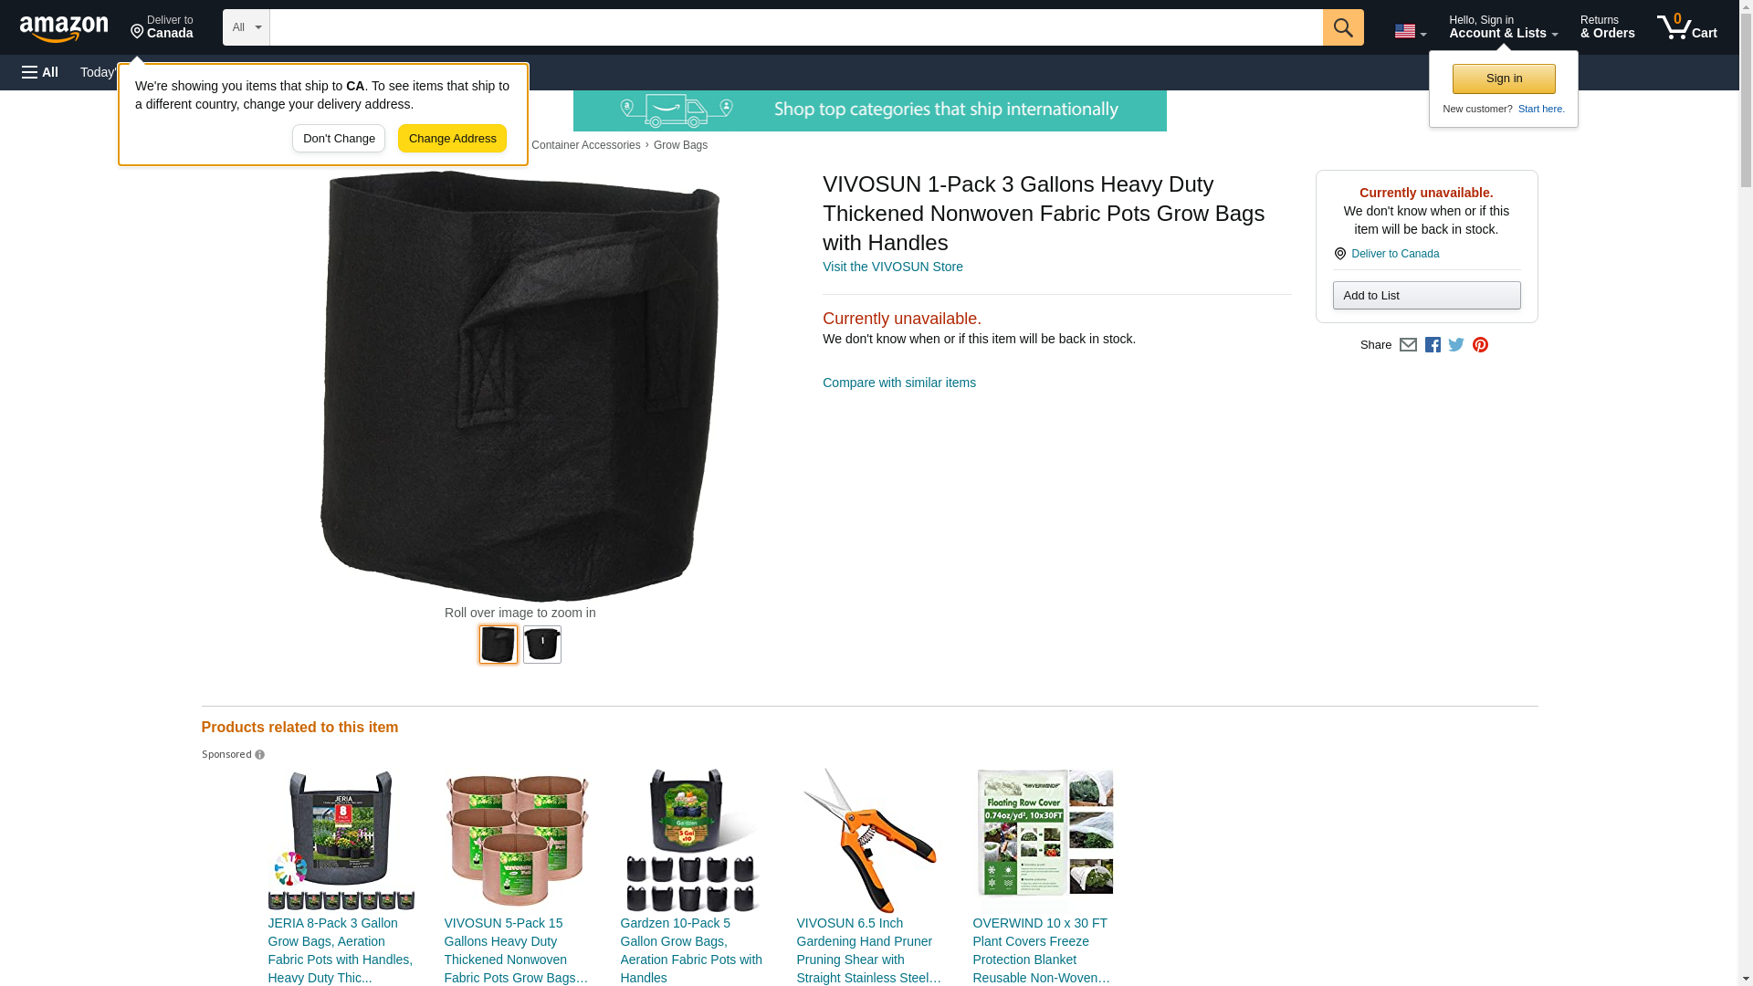
Task: Share on Pinterest icon
Action: tap(1480, 345)
